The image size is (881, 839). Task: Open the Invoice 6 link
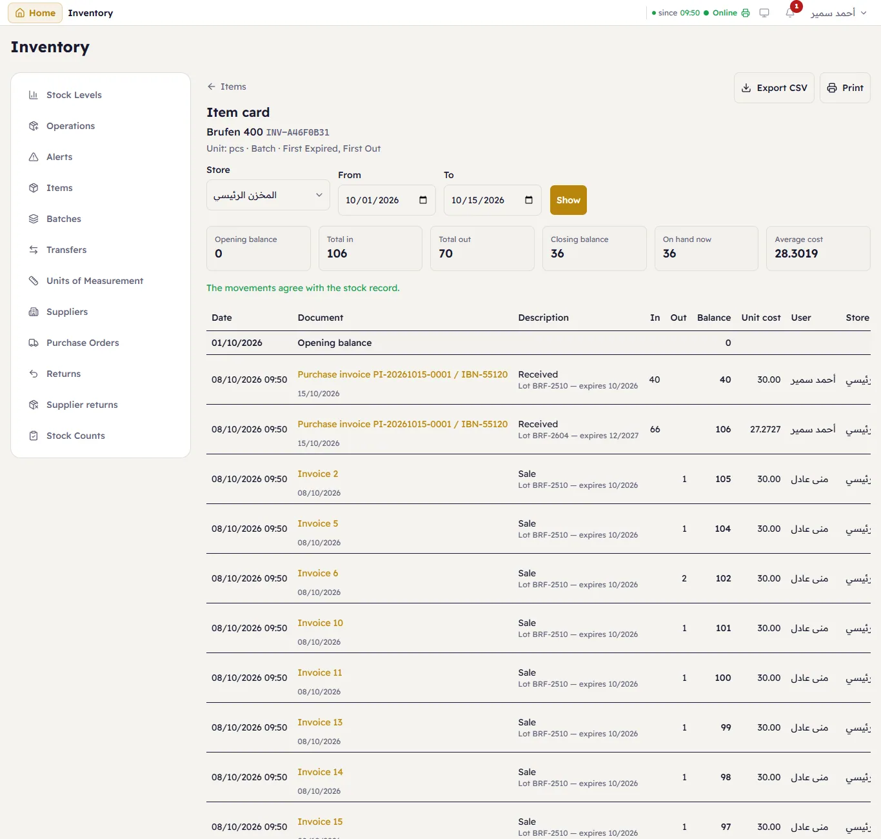(318, 573)
